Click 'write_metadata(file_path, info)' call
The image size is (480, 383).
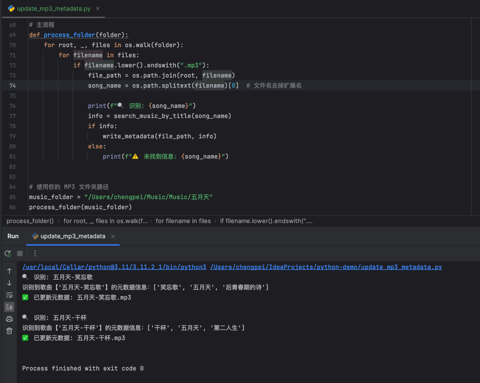pyautogui.click(x=159, y=136)
